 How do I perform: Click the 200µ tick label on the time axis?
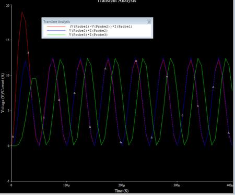click(122, 185)
